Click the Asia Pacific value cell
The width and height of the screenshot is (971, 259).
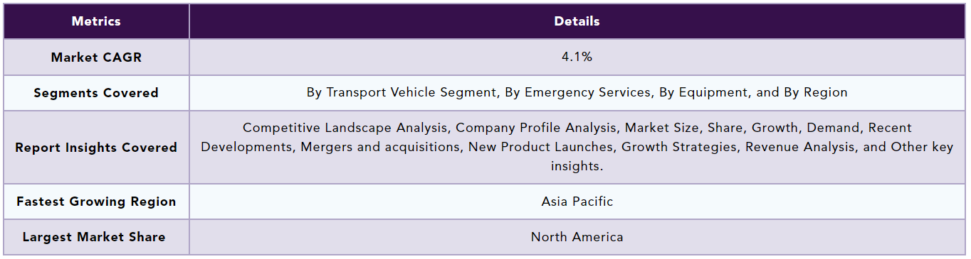click(x=577, y=202)
